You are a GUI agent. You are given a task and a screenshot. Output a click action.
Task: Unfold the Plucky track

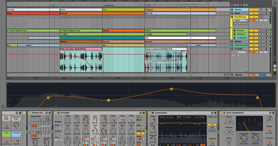pyautogui.click(x=234, y=31)
